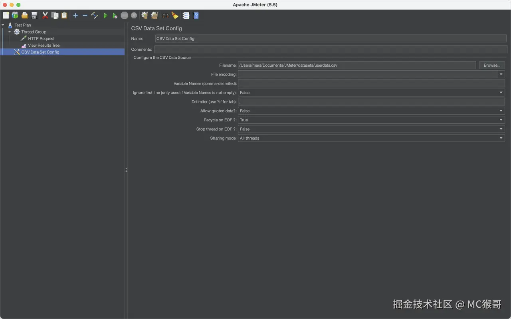
Task: Click the Open file folder icon
Action: [25, 16]
